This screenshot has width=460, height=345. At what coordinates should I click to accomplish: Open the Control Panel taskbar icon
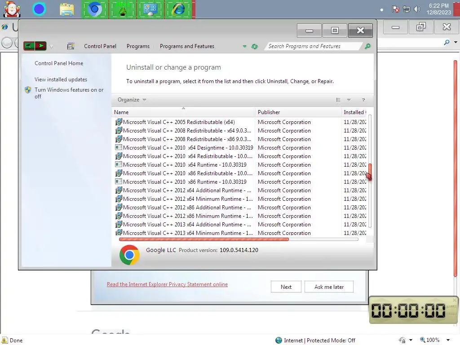[x=150, y=9]
